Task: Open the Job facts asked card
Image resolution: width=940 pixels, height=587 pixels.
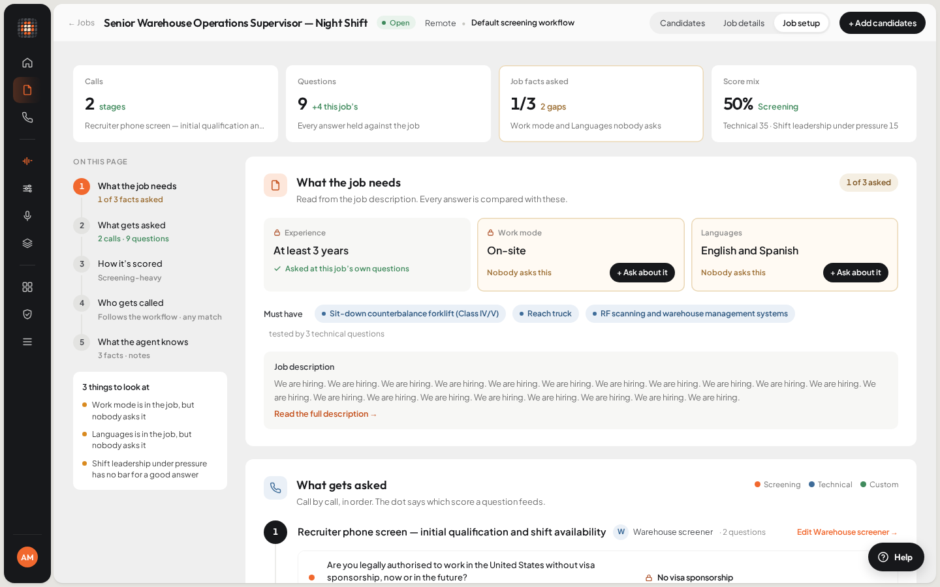Action: coord(601,104)
